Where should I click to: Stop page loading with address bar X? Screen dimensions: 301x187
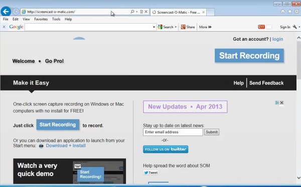[x=146, y=12]
